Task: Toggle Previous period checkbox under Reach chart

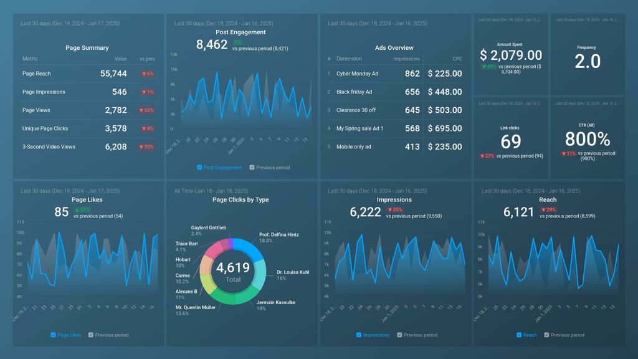Action: click(546, 335)
